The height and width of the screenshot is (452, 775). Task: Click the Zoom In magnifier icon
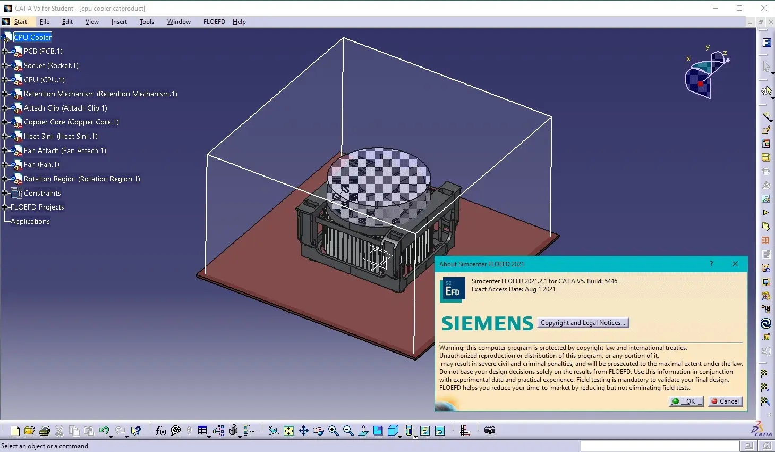(x=333, y=431)
